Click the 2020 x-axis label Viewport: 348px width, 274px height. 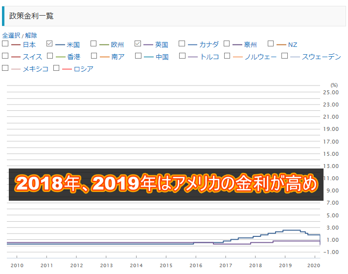click(x=314, y=265)
